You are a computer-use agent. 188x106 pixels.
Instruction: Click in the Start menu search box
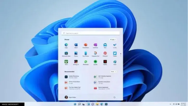(90, 33)
